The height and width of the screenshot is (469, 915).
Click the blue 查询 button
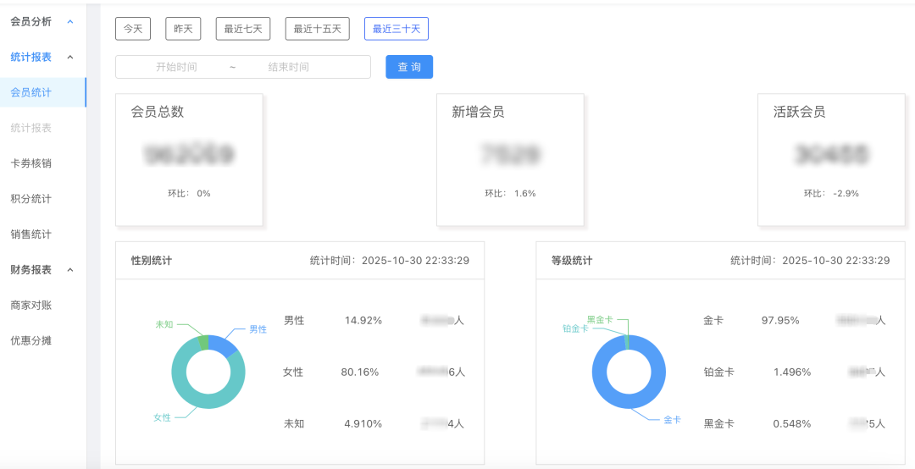click(x=409, y=67)
